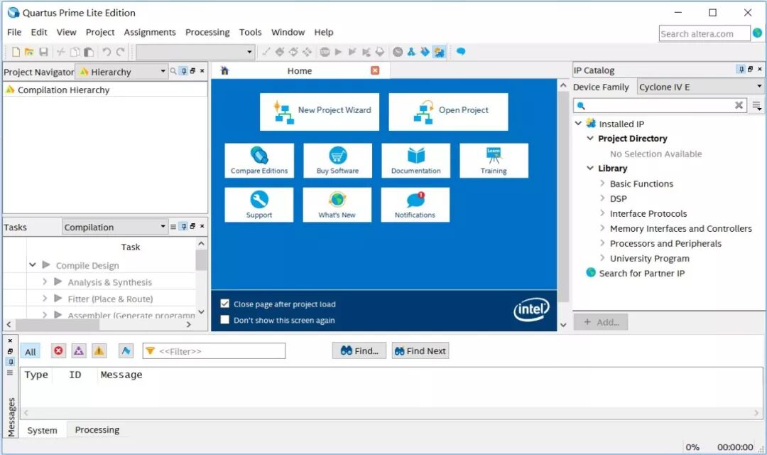
Task: Toggle the blue flag messages filter
Action: click(126, 350)
